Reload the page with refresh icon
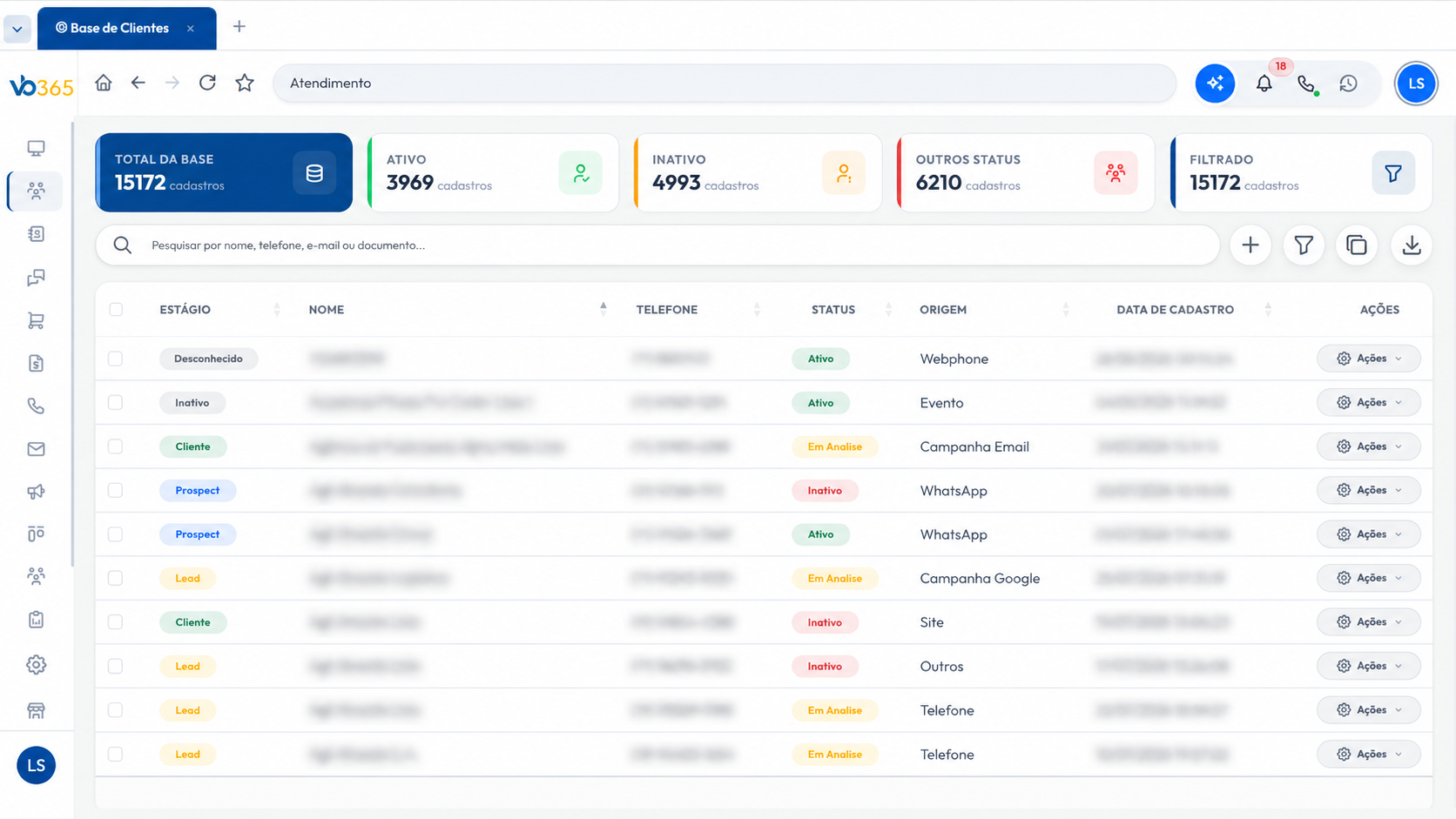The width and height of the screenshot is (1456, 819). [207, 83]
